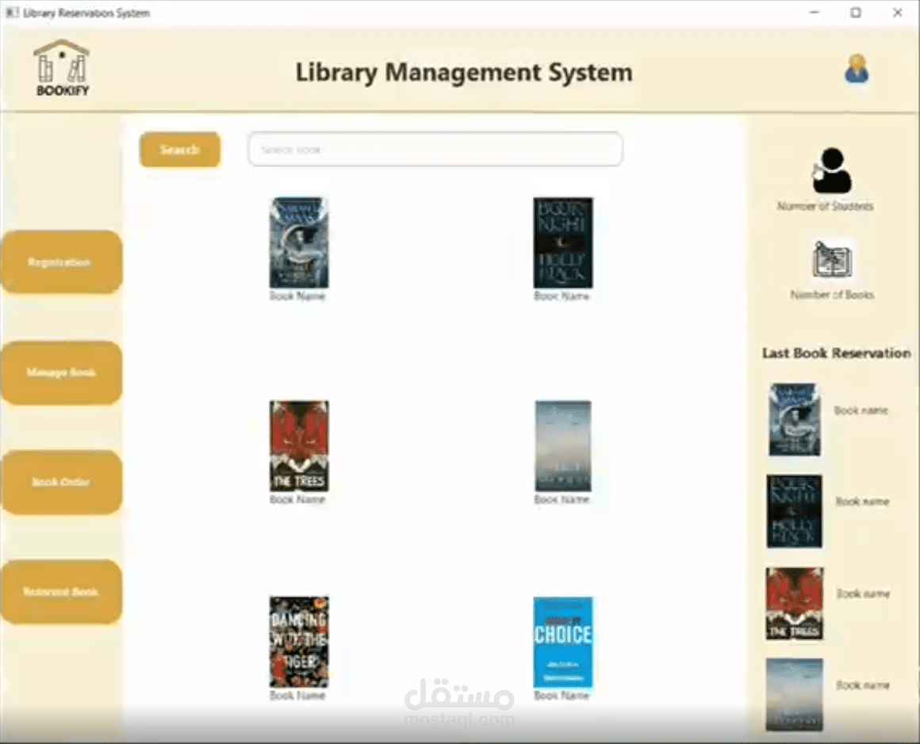Click the Number of Books open-book icon

tap(832, 260)
